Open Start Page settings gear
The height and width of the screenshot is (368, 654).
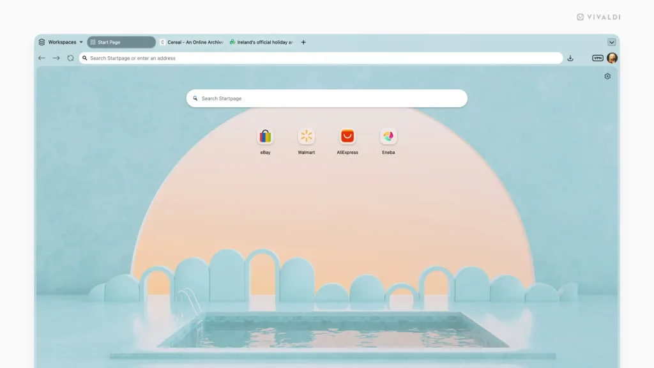tap(607, 77)
